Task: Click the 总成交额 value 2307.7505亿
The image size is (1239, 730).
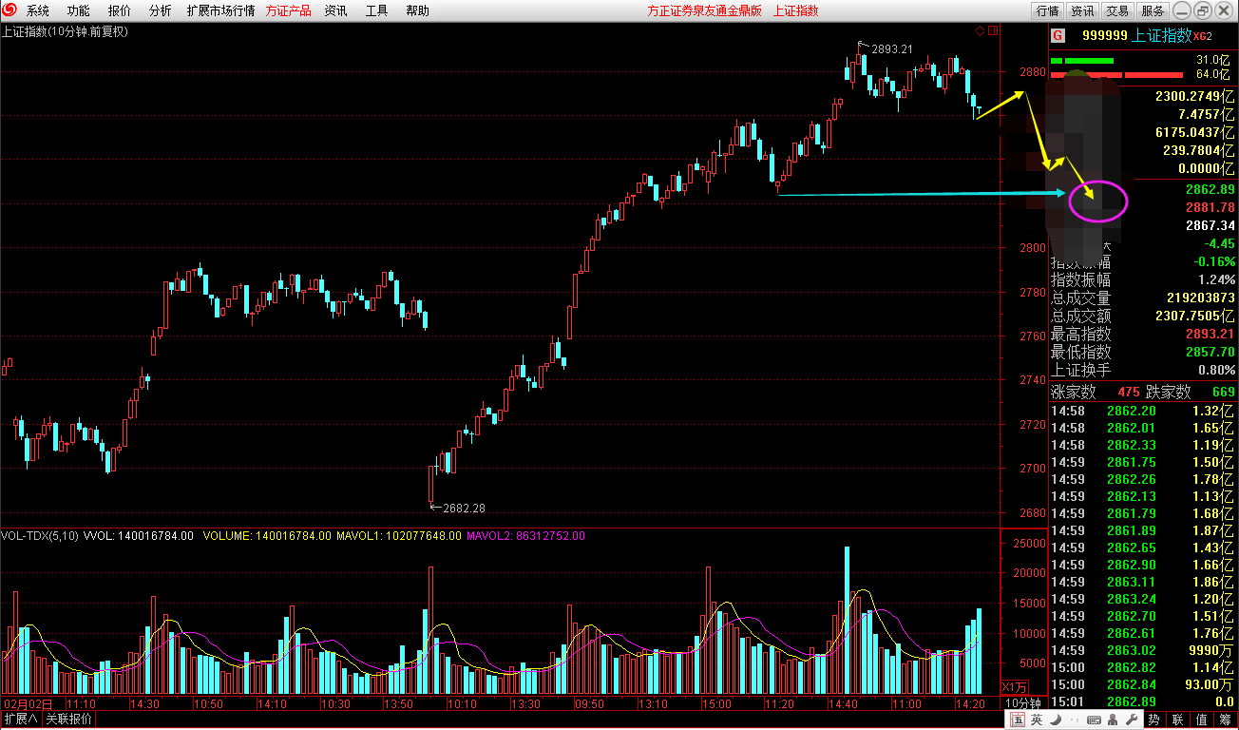Action: click(x=1194, y=317)
